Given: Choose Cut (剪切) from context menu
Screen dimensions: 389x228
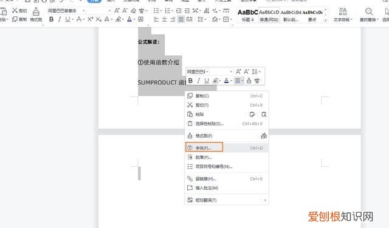Looking at the screenshot, I should (x=227, y=106).
